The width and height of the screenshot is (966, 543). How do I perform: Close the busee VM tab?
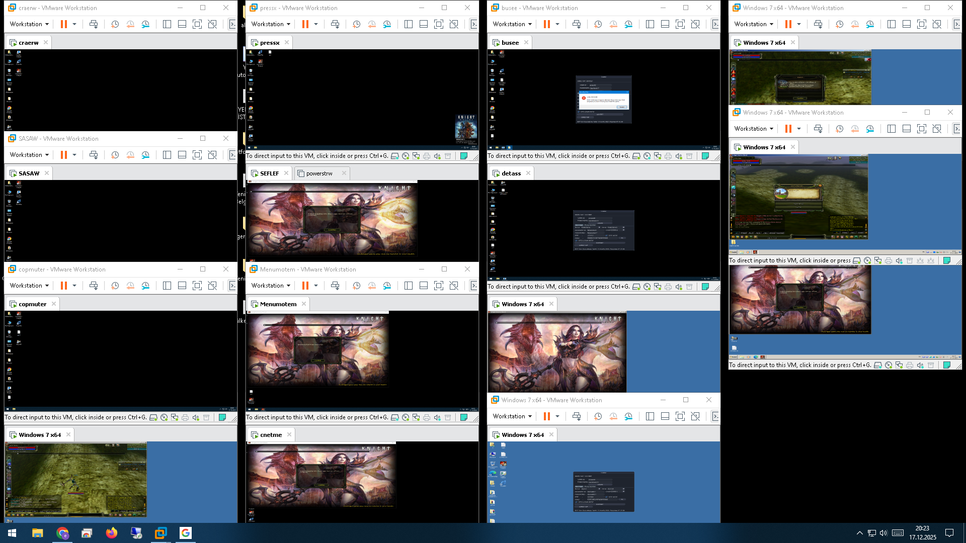click(x=526, y=43)
